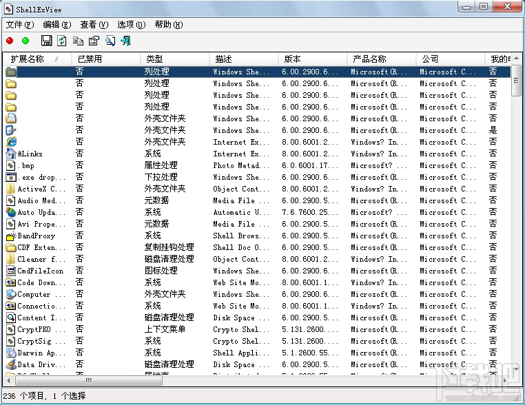Click the horizontal scrollbar left arrow
The width and height of the screenshot is (525, 405).
click(8, 380)
